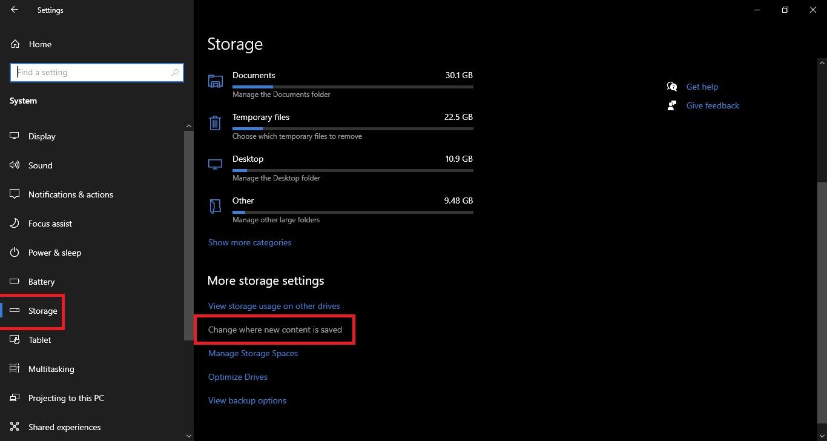Click the Documents usage bar
Image resolution: width=827 pixels, height=441 pixels.
[353, 87]
